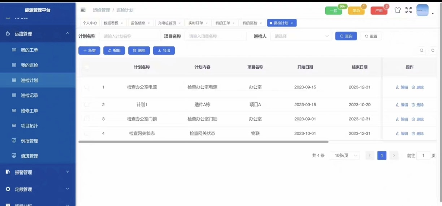
Task: Toggle fullscreen with the expand icon
Action: pos(408,10)
